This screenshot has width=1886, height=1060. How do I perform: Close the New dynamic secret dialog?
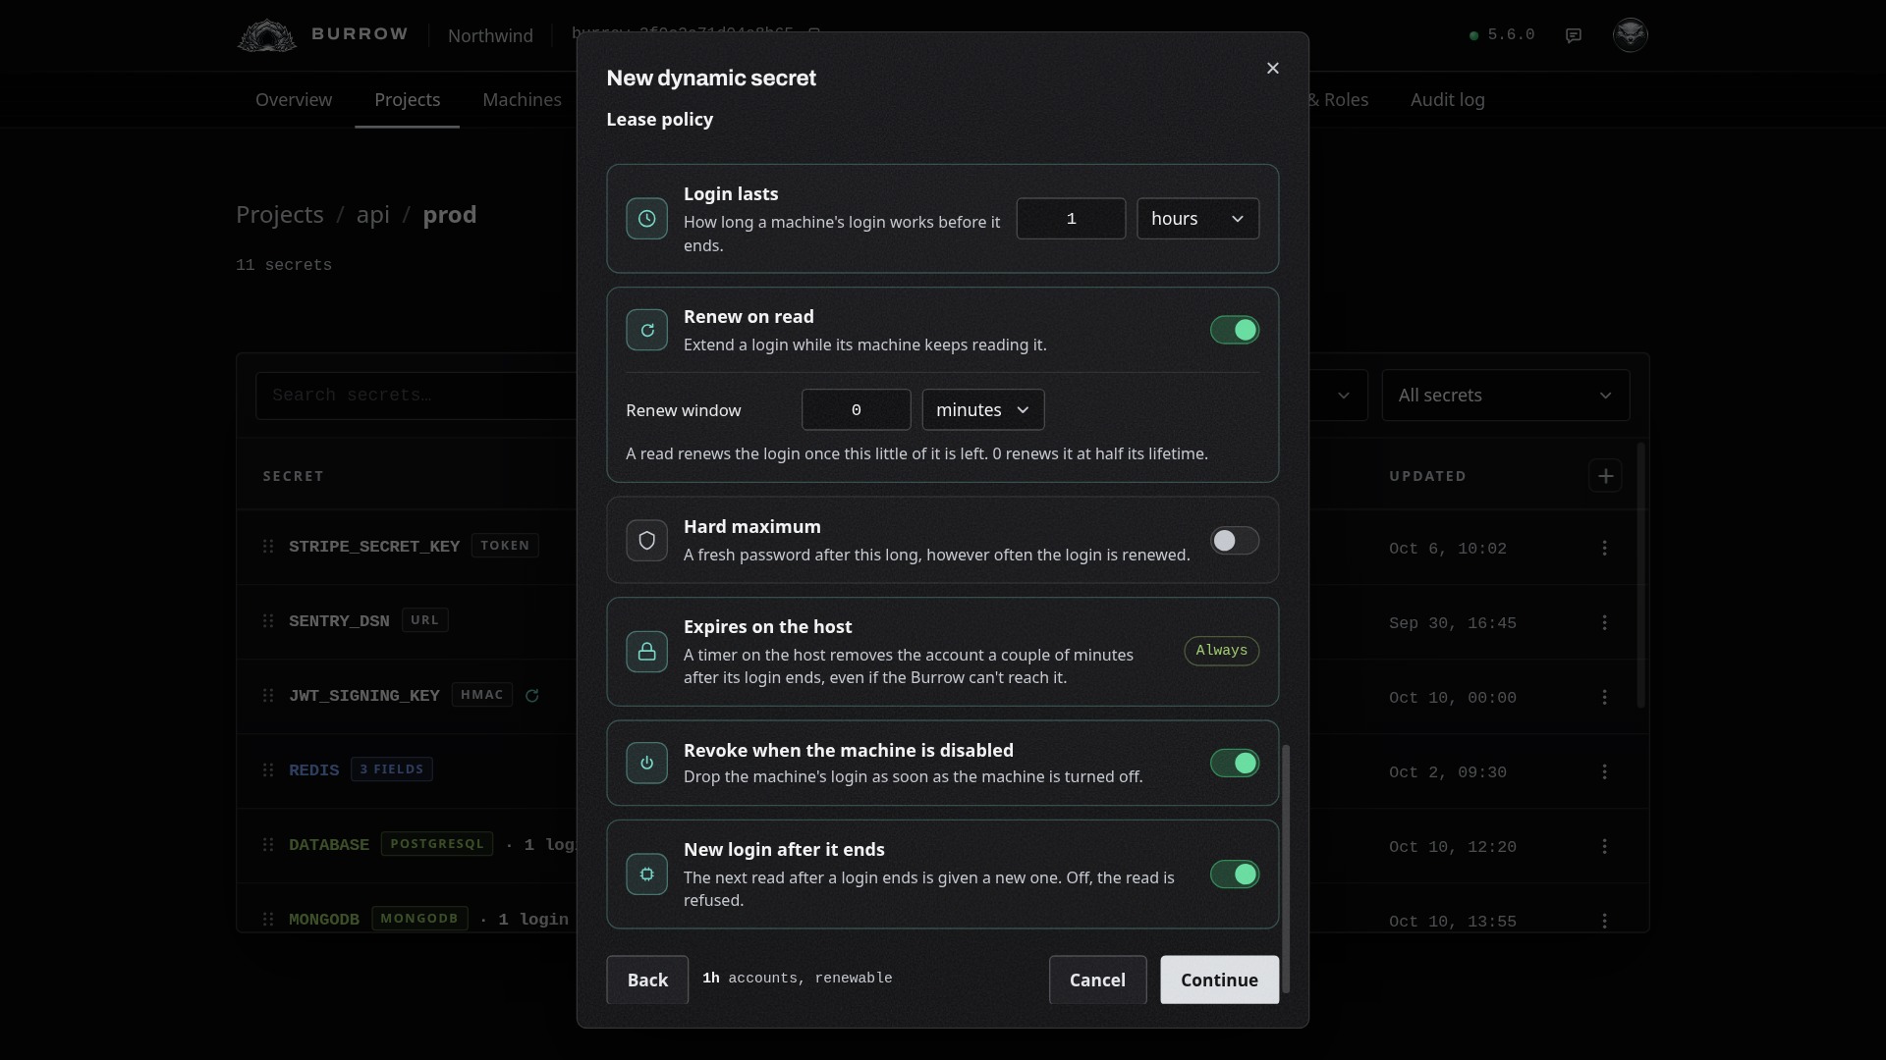(x=1273, y=68)
